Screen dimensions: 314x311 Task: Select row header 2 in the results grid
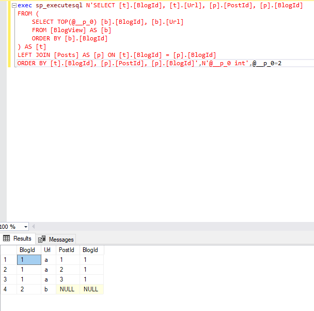click(9, 270)
